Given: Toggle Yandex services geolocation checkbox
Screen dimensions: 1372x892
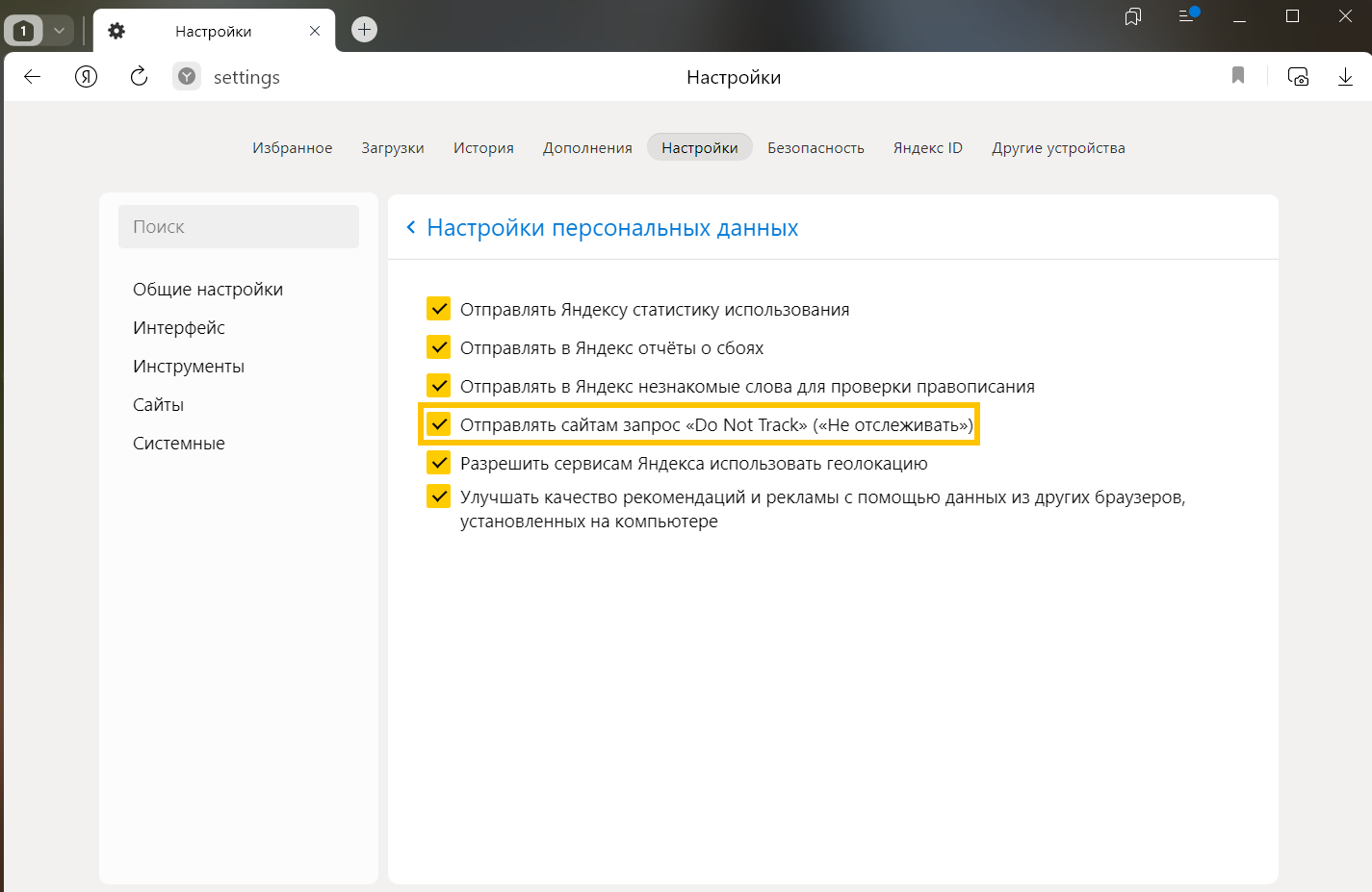Looking at the screenshot, I should pyautogui.click(x=439, y=463).
